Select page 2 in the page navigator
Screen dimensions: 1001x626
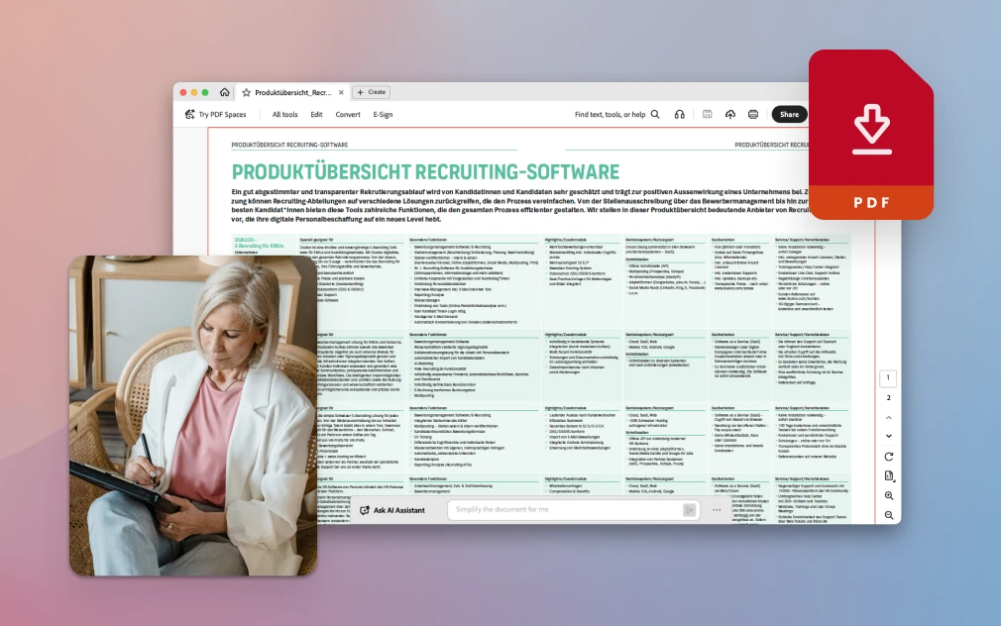pyautogui.click(x=888, y=397)
